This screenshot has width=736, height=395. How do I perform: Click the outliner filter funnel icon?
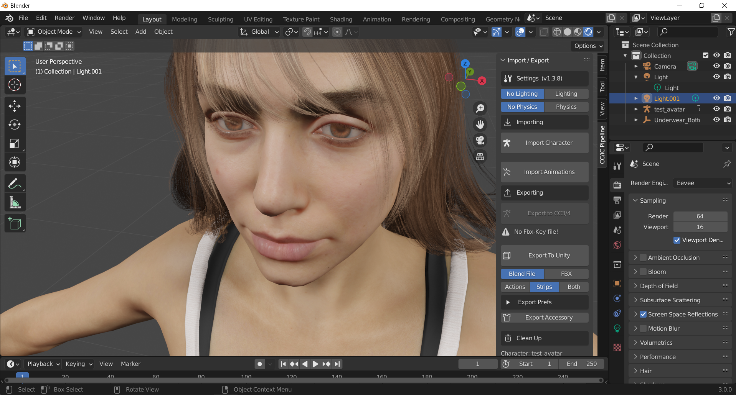(731, 32)
